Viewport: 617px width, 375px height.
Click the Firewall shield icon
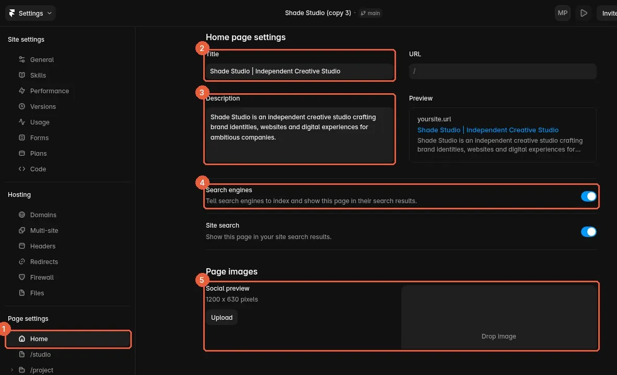point(22,277)
